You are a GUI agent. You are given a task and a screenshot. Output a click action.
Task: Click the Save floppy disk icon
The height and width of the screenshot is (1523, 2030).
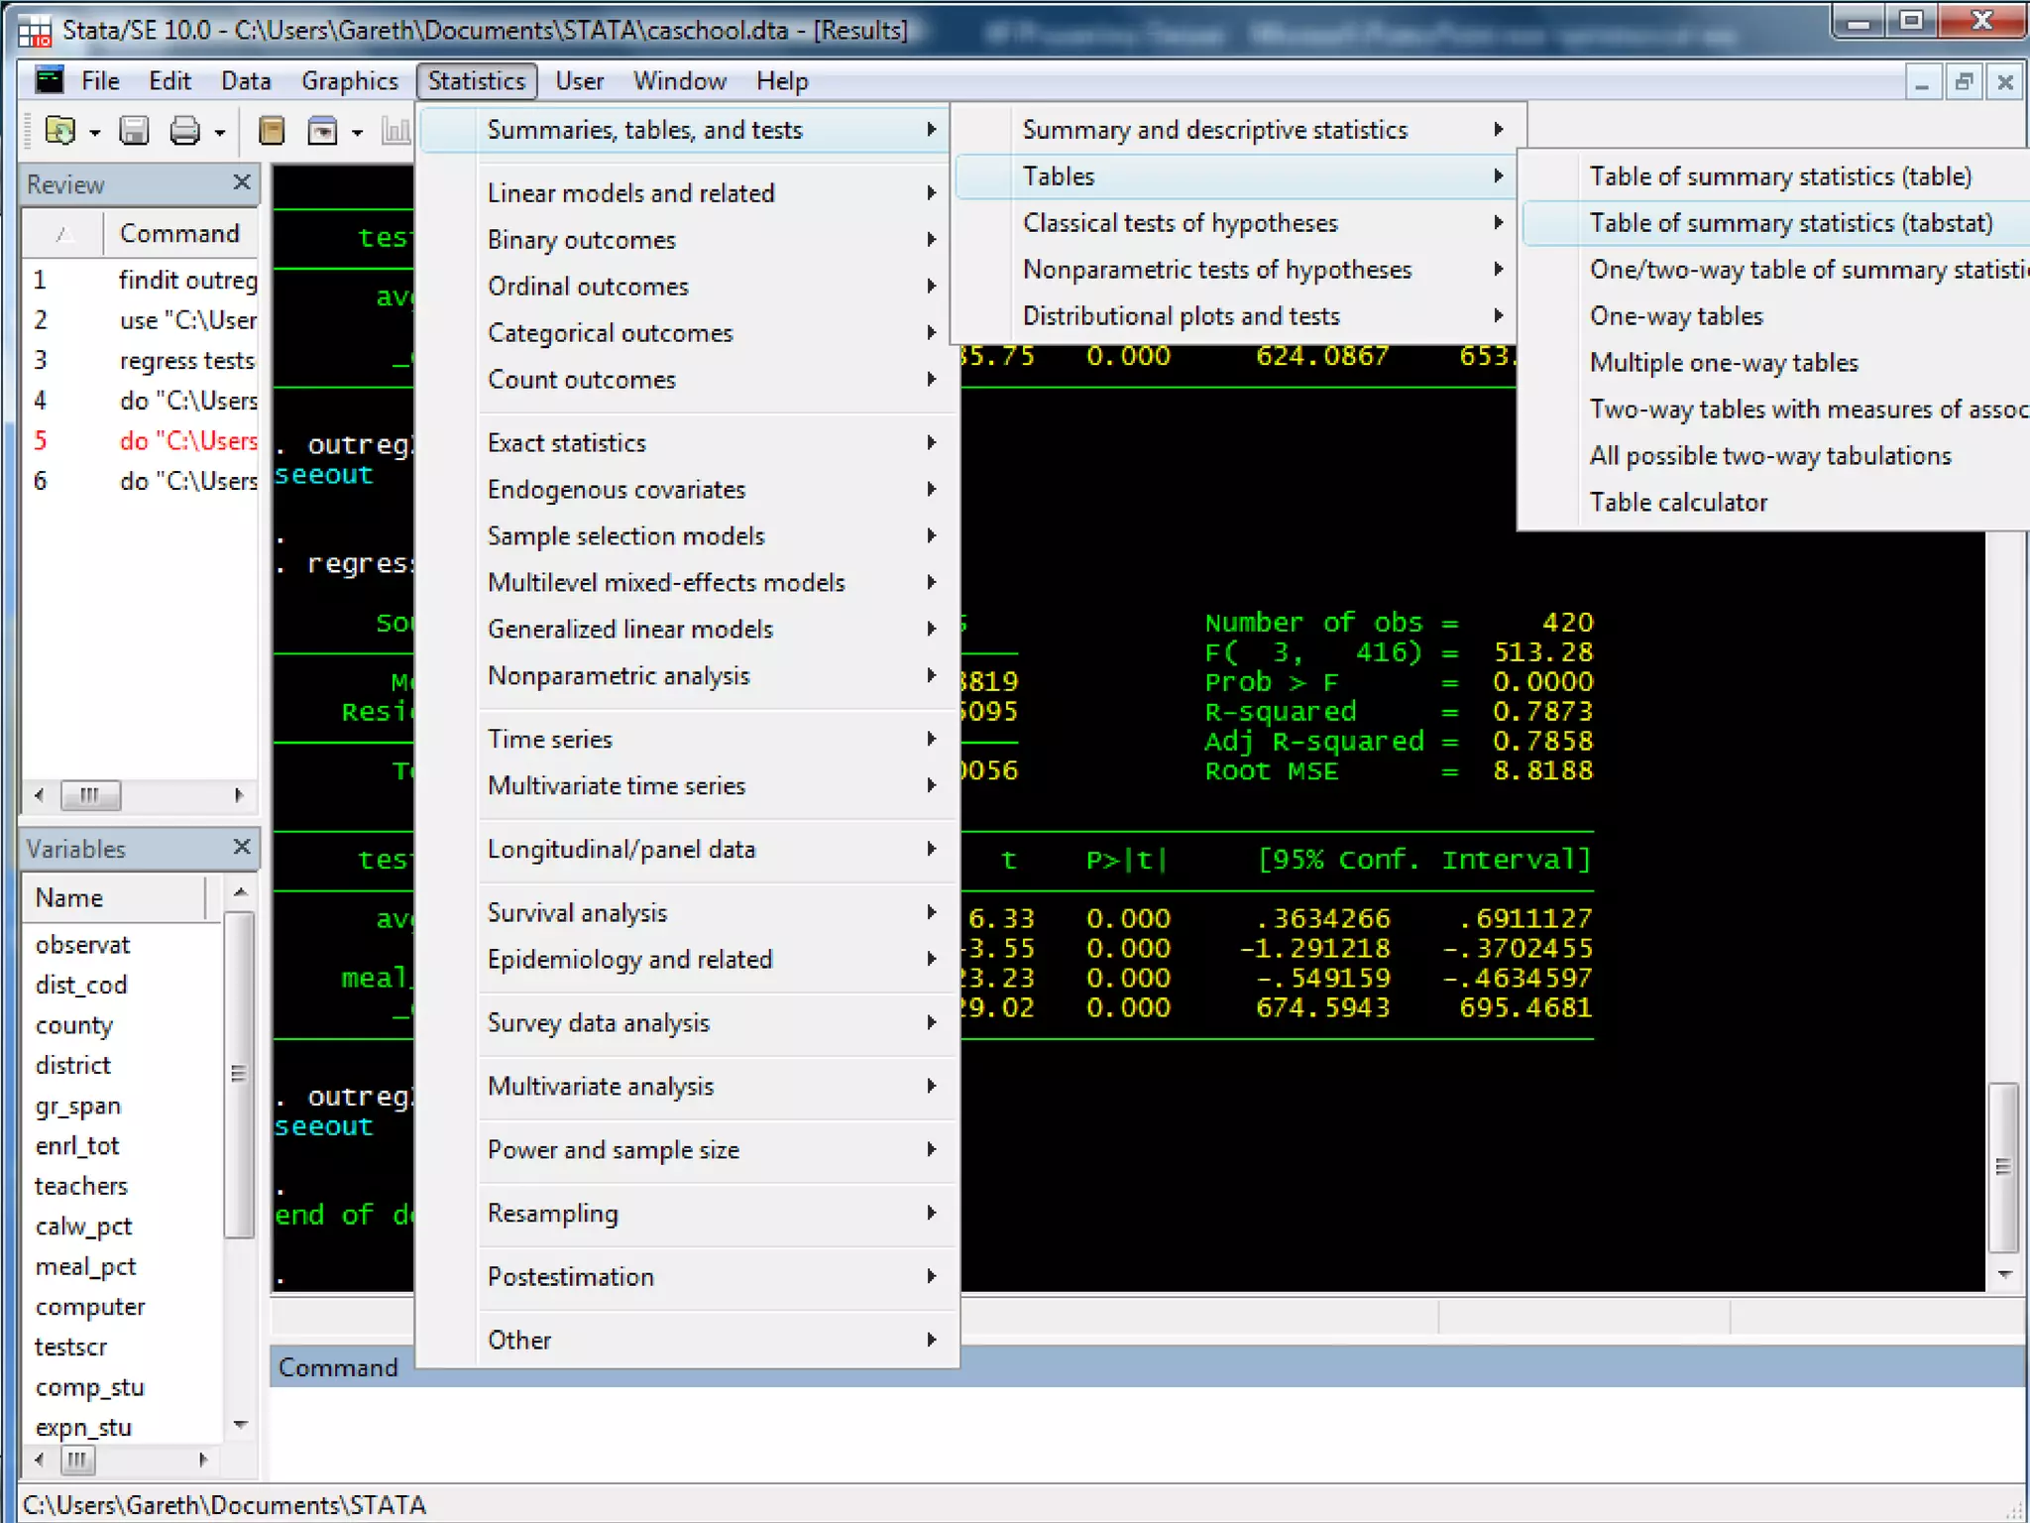pyautogui.click(x=133, y=130)
